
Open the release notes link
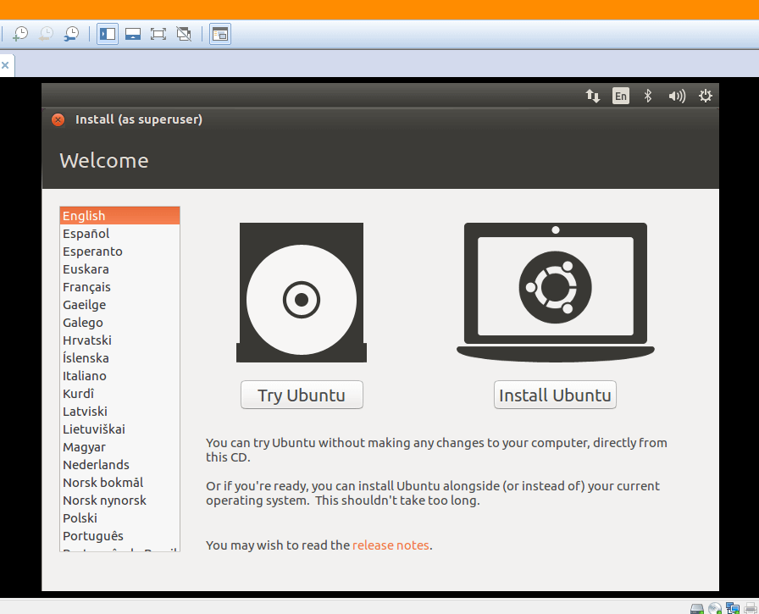(391, 545)
